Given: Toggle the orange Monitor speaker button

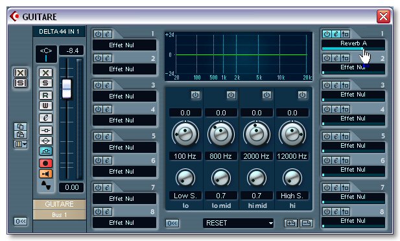Looking at the screenshot, I should [45, 174].
